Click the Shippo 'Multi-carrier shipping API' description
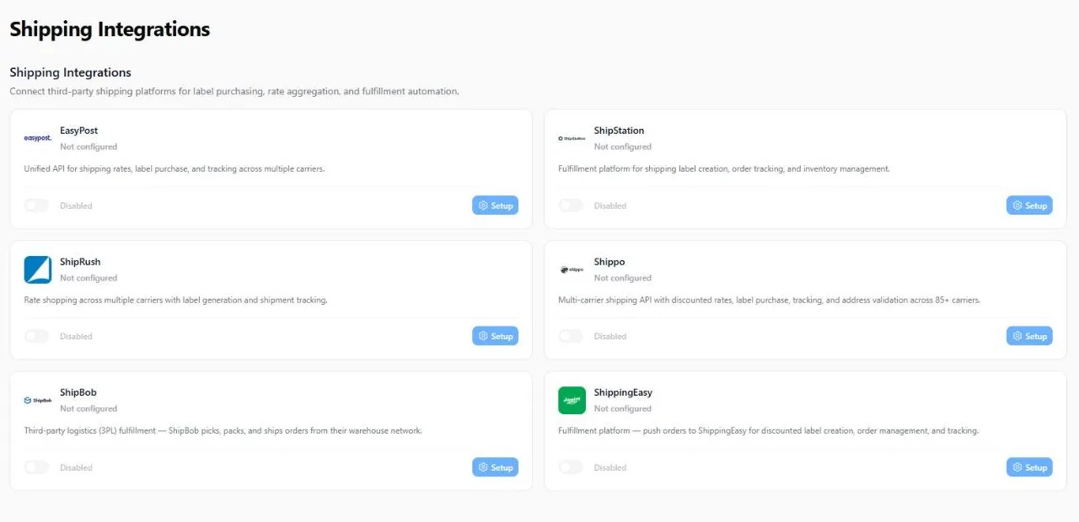Image resolution: width=1079 pixels, height=522 pixels. 769,300
